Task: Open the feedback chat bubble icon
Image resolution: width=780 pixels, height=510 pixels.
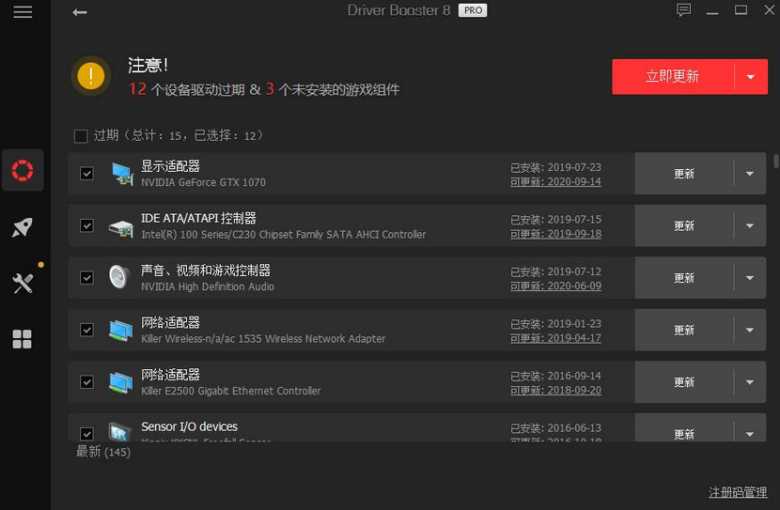Action: [683, 10]
